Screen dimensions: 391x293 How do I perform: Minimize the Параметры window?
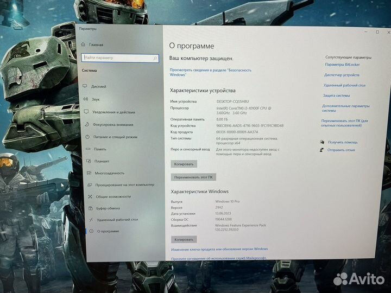[x=366, y=31]
